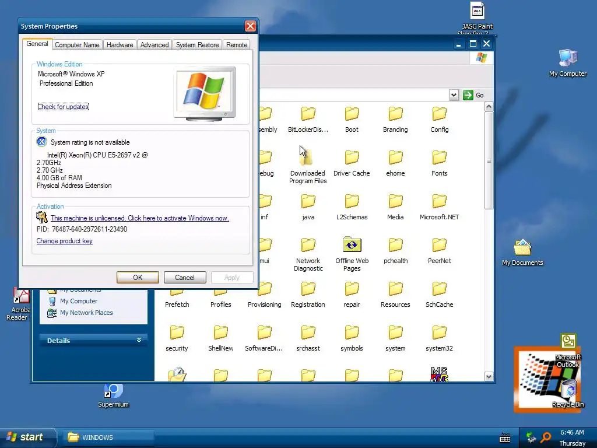
Task: Click the Explorer scrollbar down arrow
Action: click(489, 376)
